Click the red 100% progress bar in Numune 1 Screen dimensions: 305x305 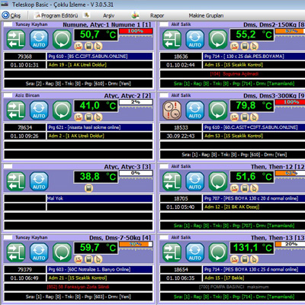[136, 31]
